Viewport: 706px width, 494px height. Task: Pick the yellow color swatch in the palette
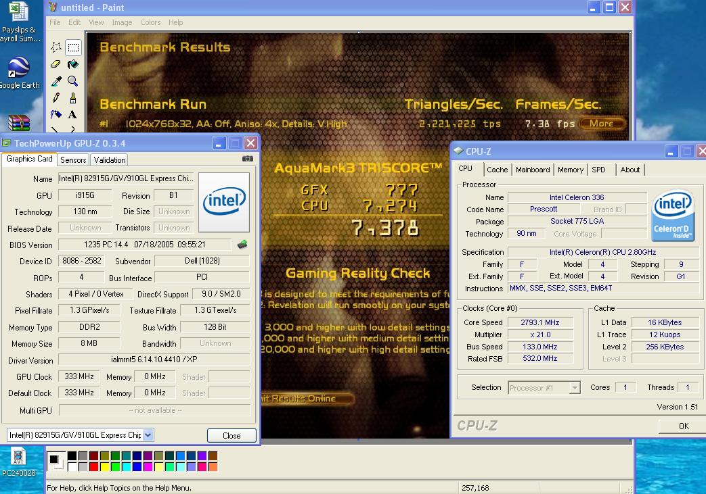tap(104, 466)
